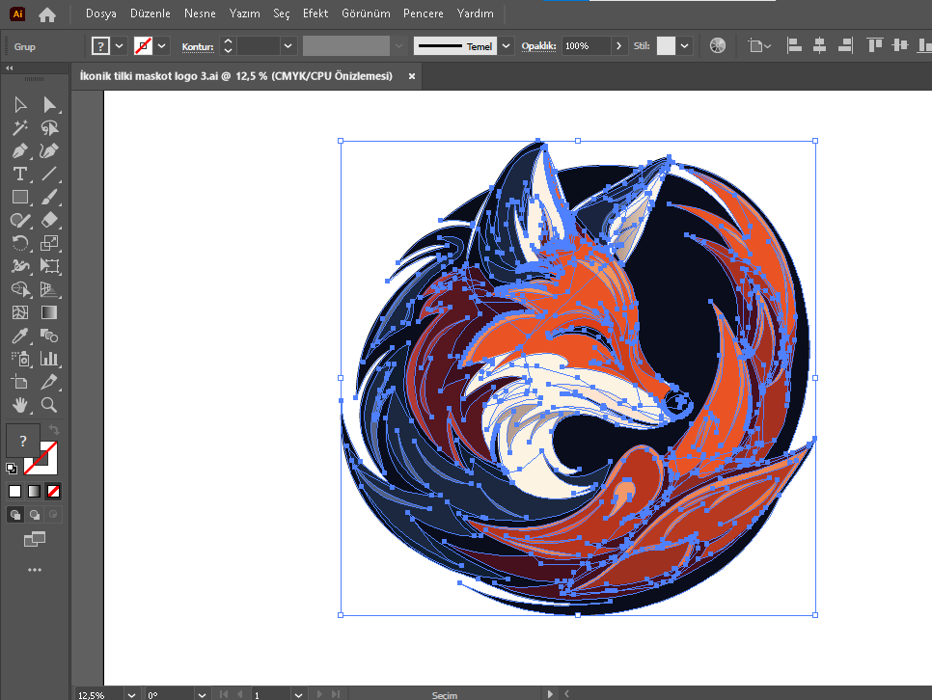Select the Artboard tool

[20, 382]
